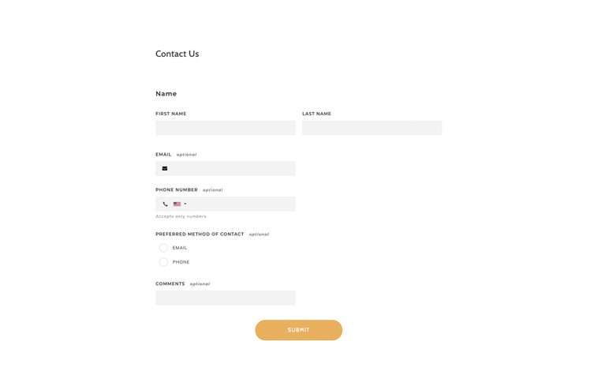598x390 pixels.
Task: Click the Comments text box
Action: point(225,298)
